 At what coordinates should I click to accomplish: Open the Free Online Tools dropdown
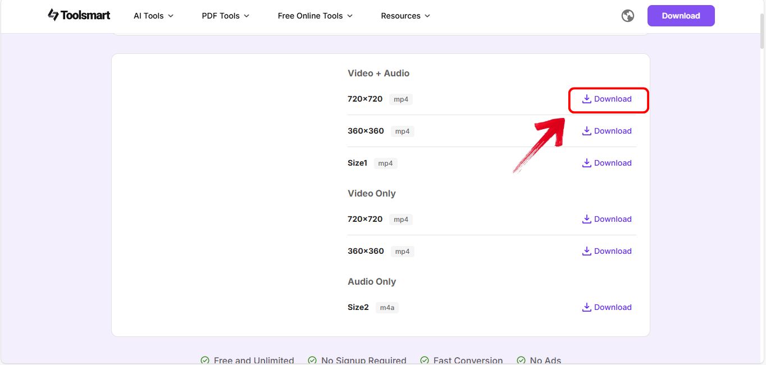pyautogui.click(x=316, y=16)
